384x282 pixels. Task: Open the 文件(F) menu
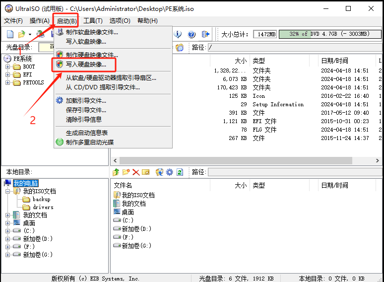13,21
